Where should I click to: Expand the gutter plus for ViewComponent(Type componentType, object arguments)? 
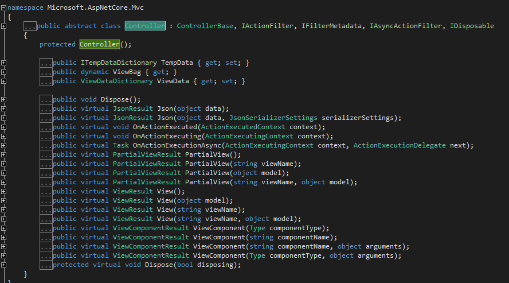click(x=3, y=255)
